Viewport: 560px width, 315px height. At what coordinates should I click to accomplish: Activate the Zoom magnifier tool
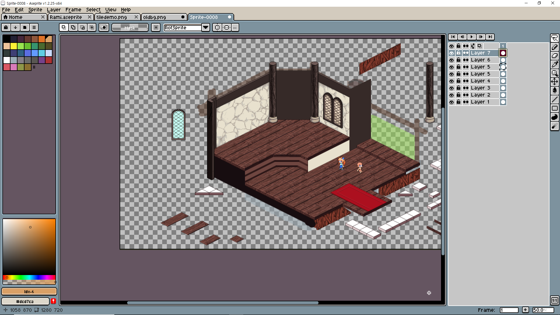(554, 73)
